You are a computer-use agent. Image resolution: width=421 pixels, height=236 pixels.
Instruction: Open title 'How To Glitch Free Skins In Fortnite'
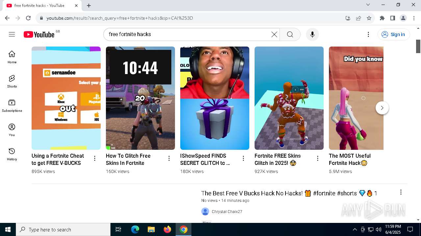[128, 159]
